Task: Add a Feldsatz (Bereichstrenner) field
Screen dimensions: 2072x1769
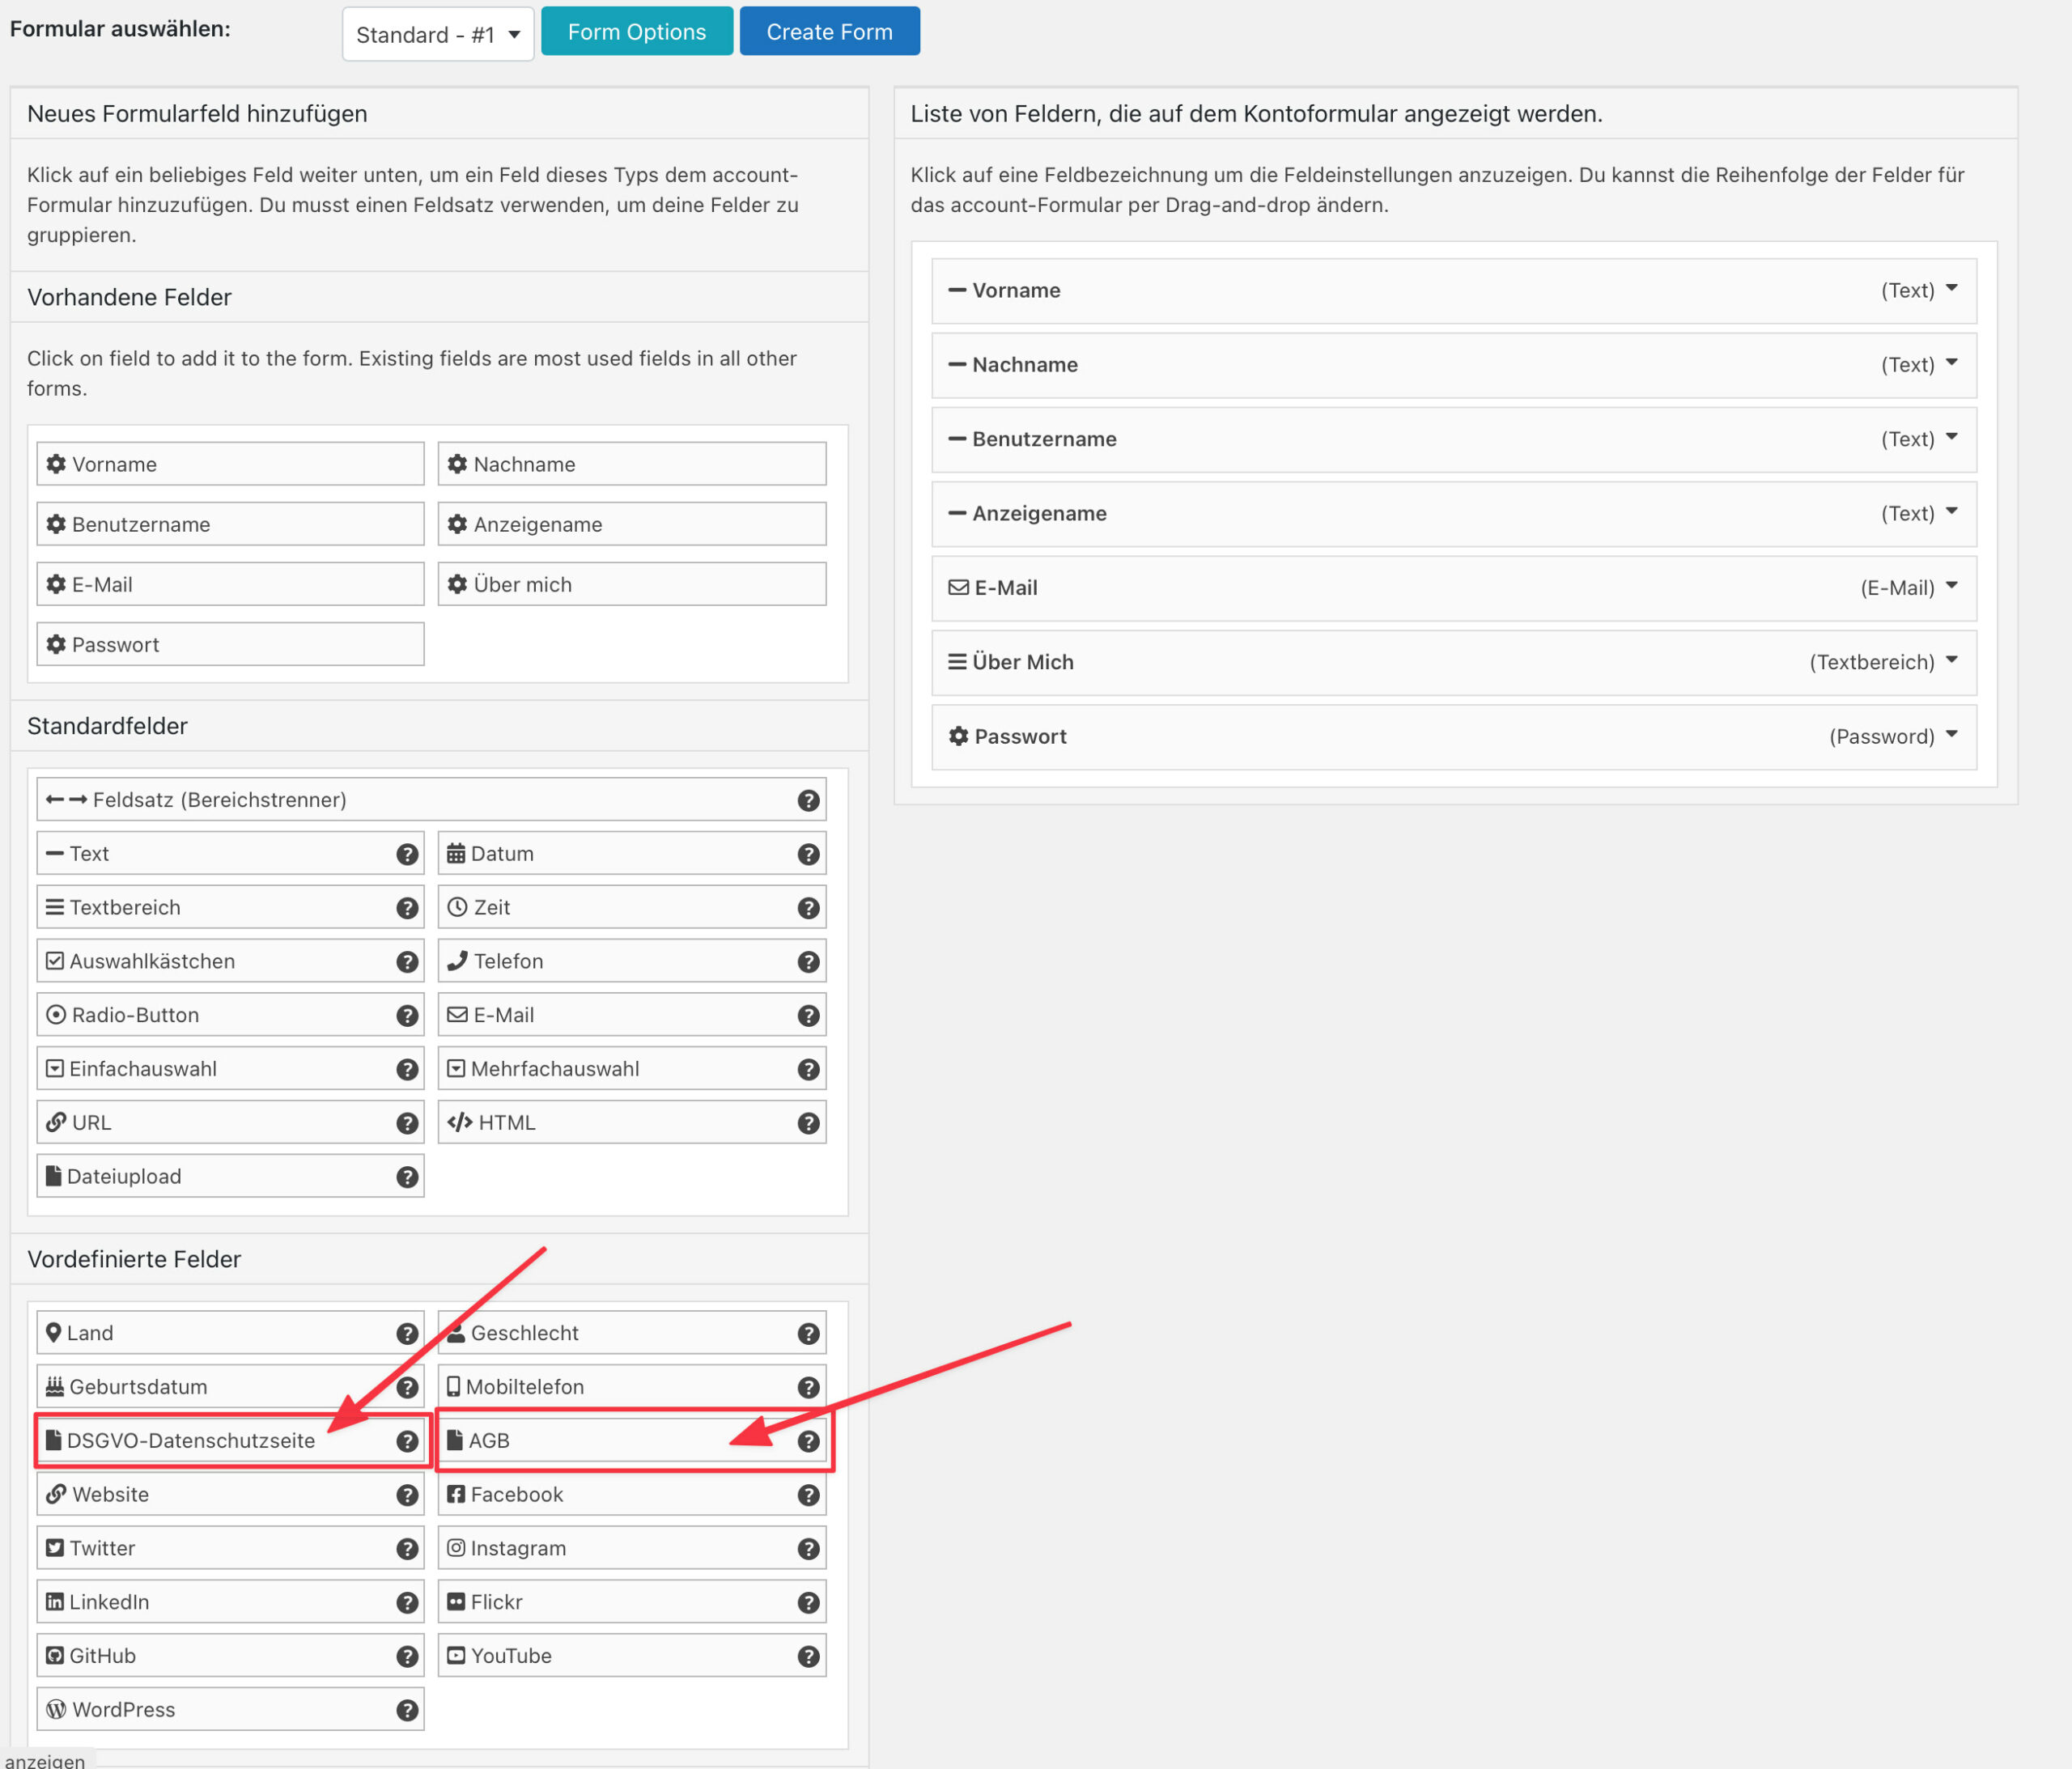Action: (432, 799)
